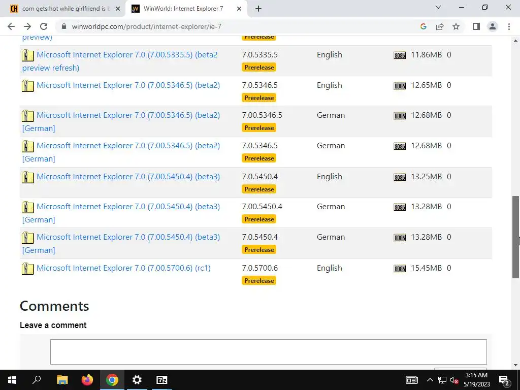Share this page via share icon

tap(440, 26)
